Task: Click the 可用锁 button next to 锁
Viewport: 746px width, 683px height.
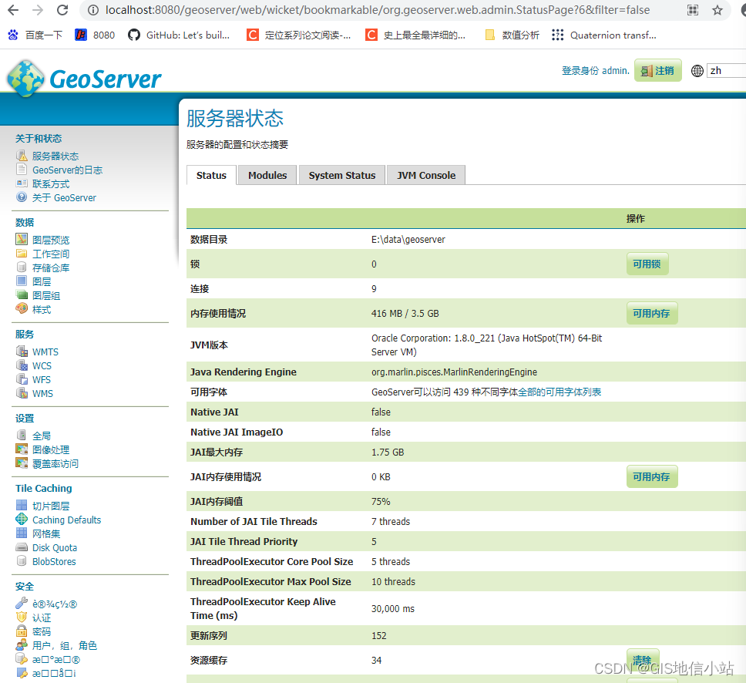Action: tap(647, 263)
